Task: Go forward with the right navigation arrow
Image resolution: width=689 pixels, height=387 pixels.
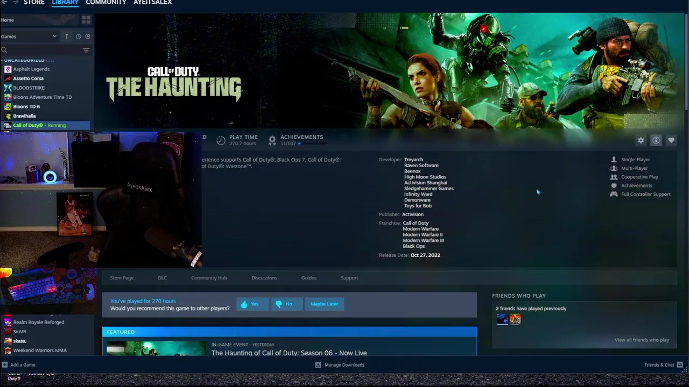Action: tap(15, 2)
